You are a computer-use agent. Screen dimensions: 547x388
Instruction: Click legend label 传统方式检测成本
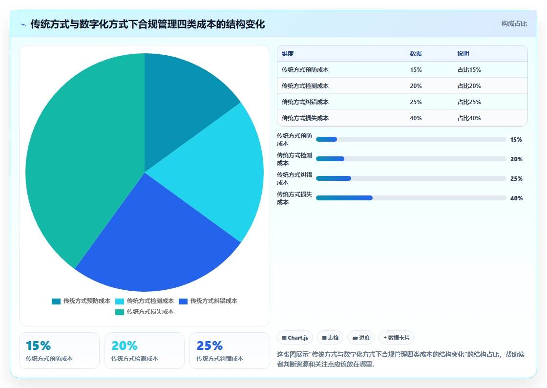point(150,301)
